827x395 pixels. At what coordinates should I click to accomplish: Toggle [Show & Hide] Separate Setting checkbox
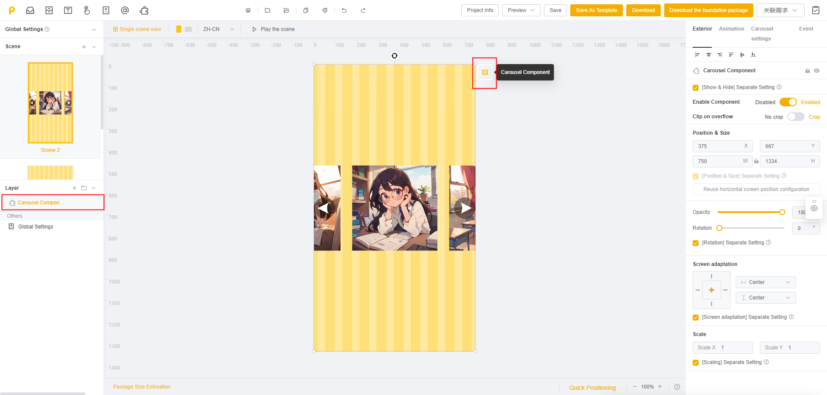click(x=696, y=88)
